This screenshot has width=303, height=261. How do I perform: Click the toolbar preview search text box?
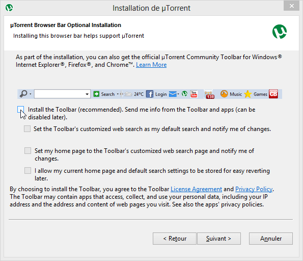tap(62, 94)
